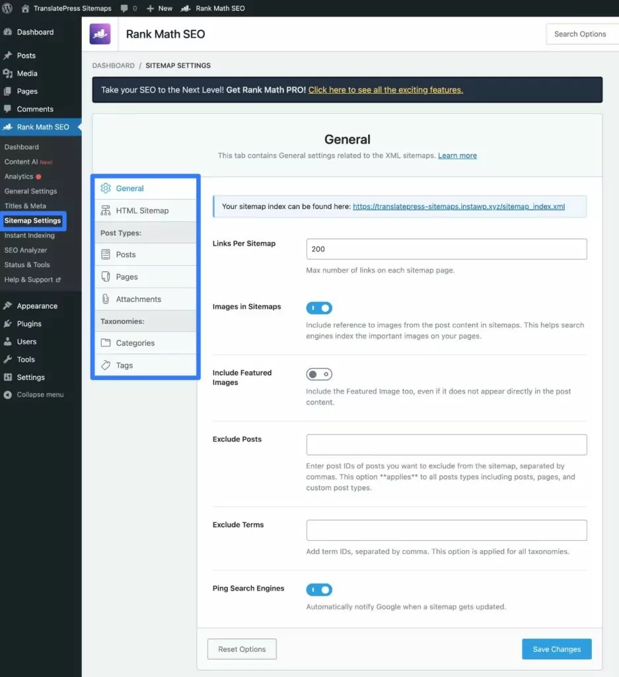Click the Exclude Posts input field
Screen dimensions: 619x677
pyautogui.click(x=447, y=445)
